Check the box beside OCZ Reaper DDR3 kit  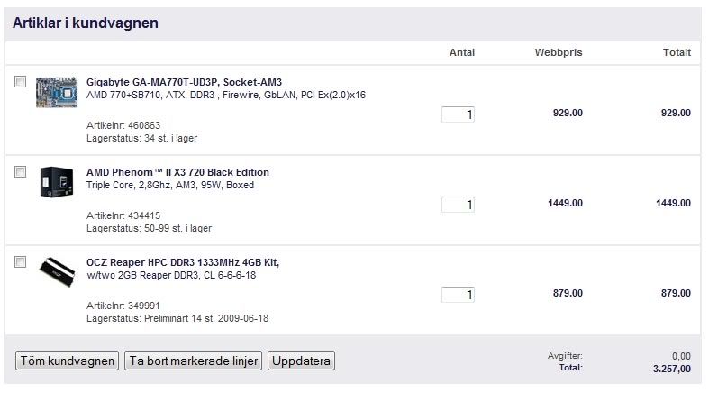(x=21, y=261)
